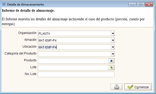This screenshot has height=94, width=156.
Task: Open Categoría del Producto dropdown
Action: coord(113,54)
